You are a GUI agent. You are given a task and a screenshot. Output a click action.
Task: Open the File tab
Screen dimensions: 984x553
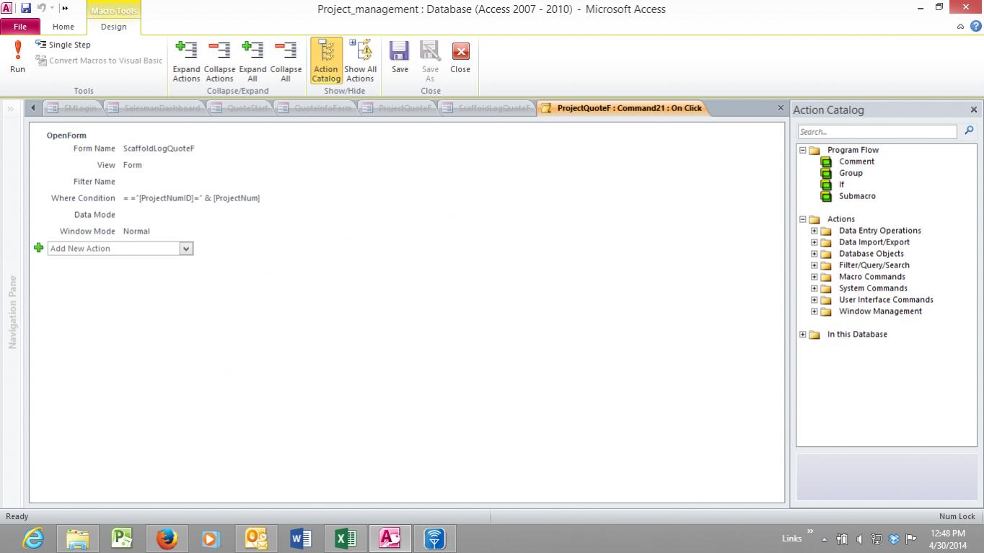point(20,27)
